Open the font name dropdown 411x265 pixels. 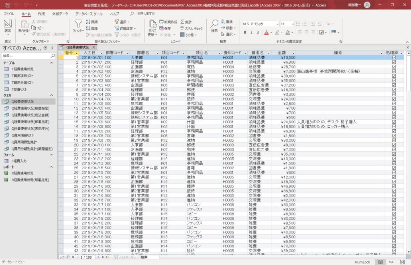(277, 24)
